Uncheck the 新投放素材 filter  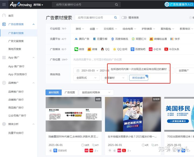point(138,78)
